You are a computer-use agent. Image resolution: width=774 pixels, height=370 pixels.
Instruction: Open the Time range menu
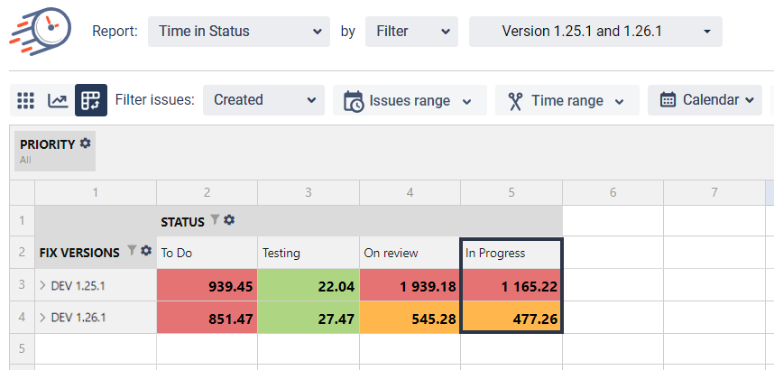[x=567, y=100]
